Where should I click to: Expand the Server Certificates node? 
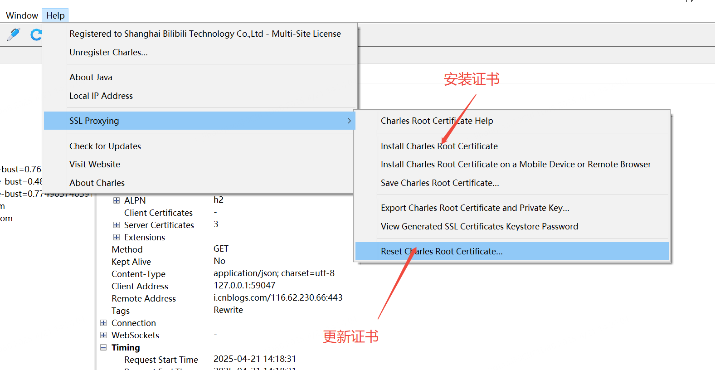pos(117,225)
